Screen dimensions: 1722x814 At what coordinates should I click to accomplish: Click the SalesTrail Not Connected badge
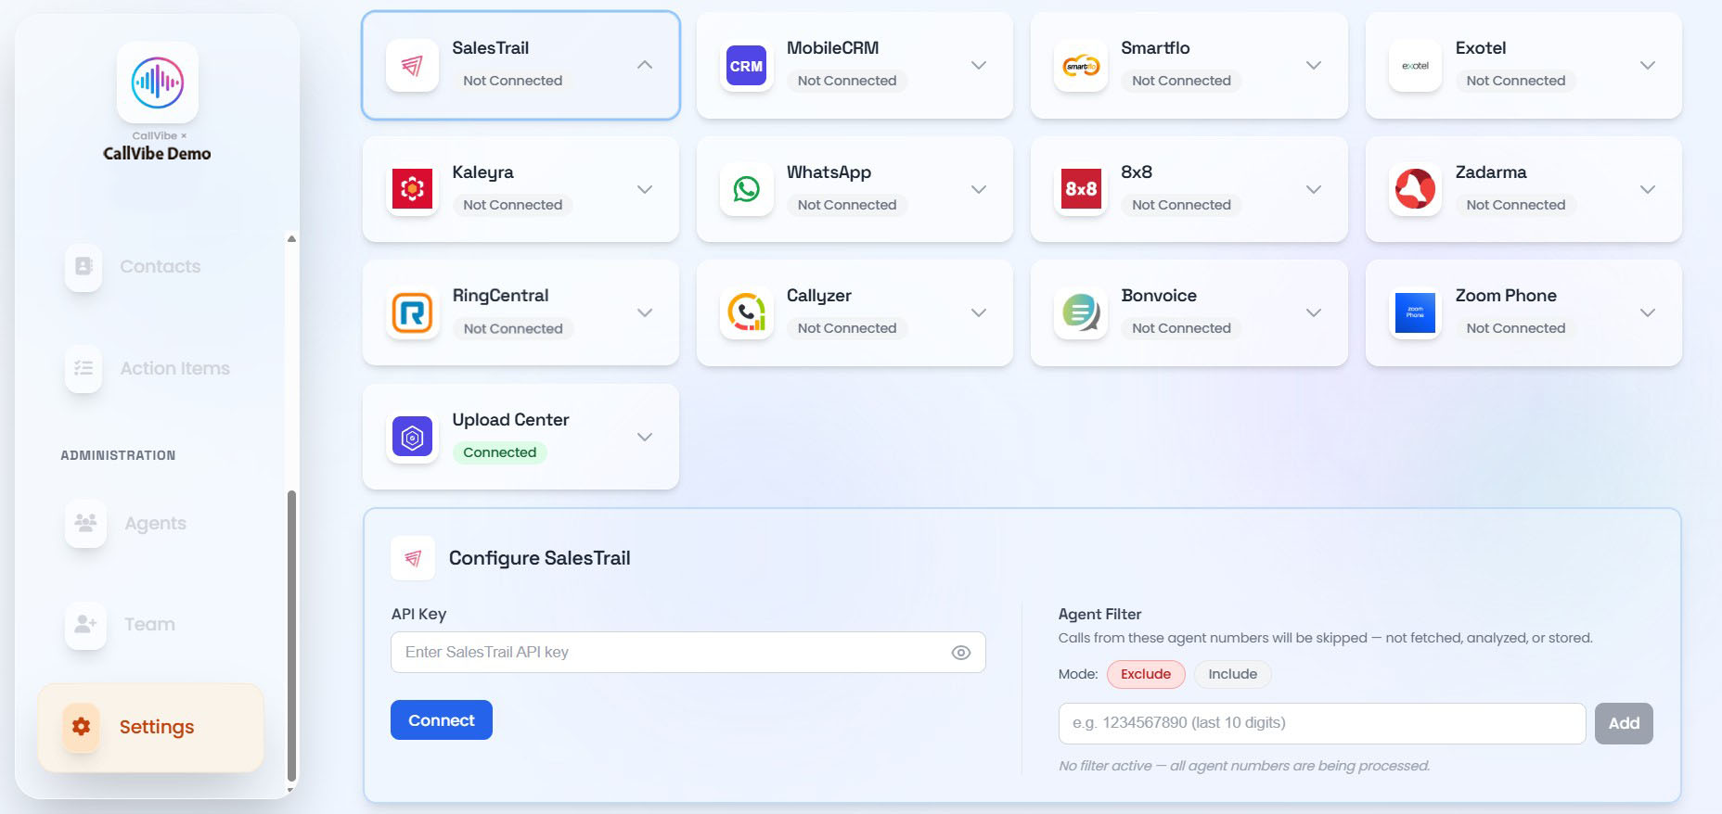click(513, 81)
